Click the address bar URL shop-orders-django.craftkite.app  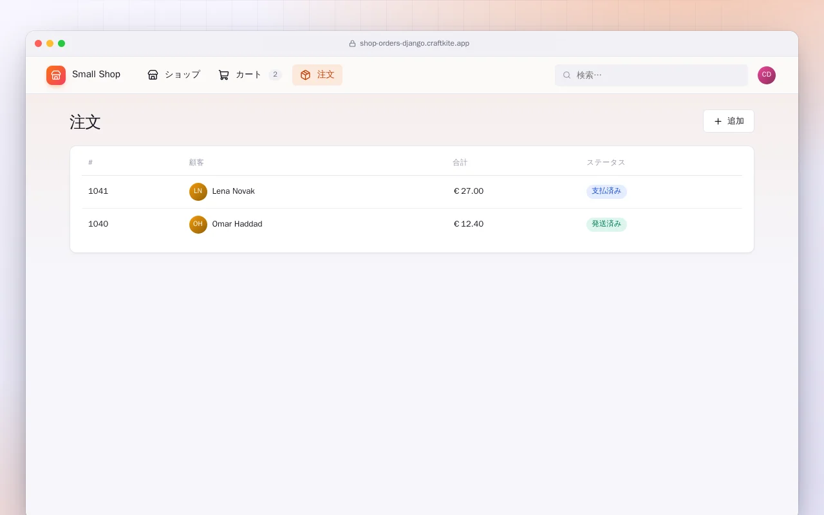[x=415, y=44]
